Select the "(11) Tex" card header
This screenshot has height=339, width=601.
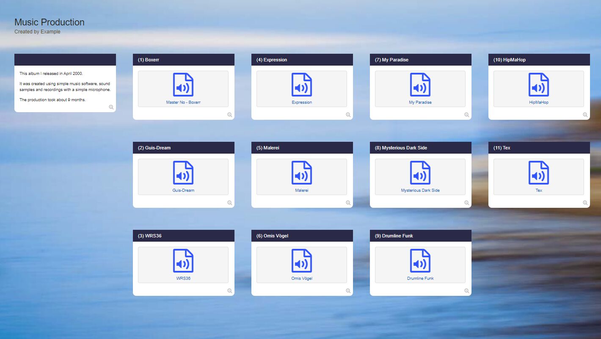coord(539,148)
